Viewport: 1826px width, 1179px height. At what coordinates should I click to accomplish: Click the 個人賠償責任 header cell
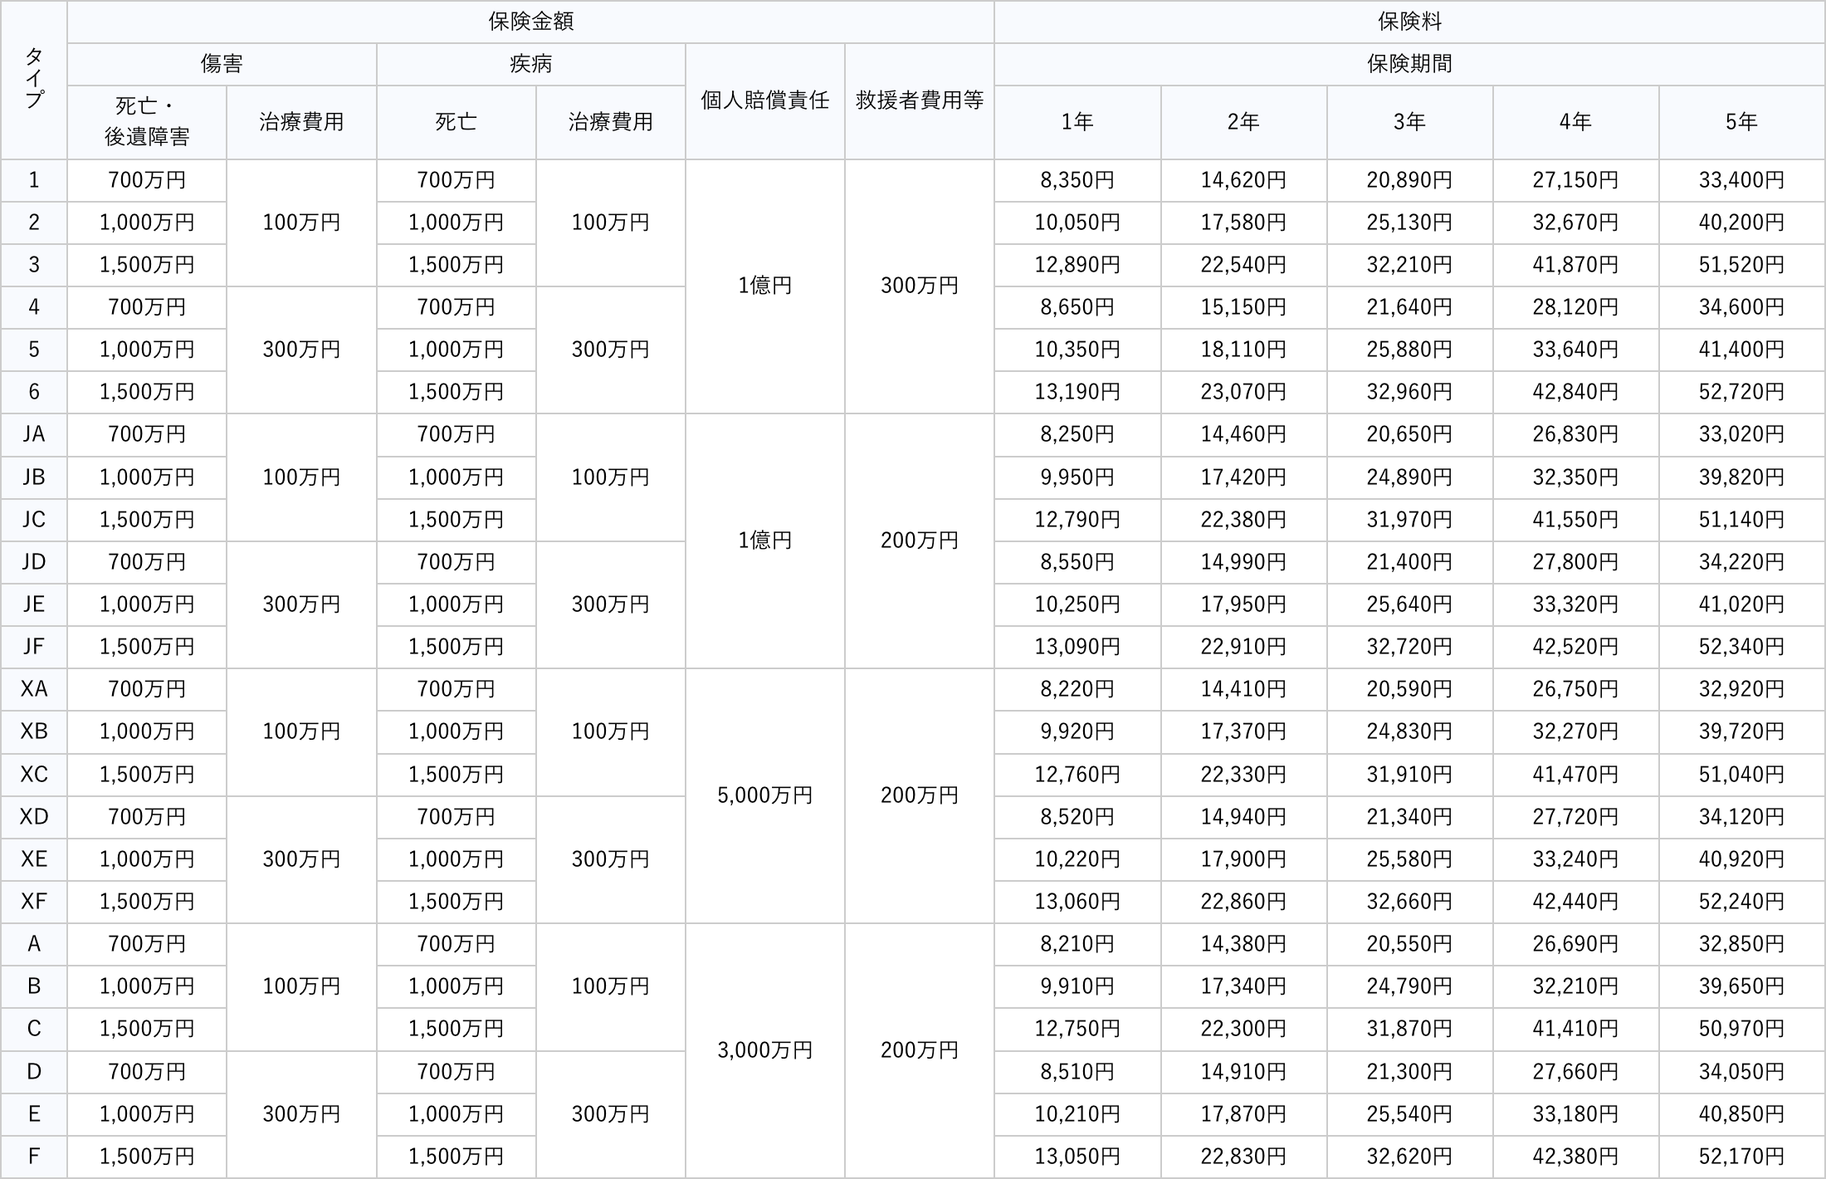764,100
